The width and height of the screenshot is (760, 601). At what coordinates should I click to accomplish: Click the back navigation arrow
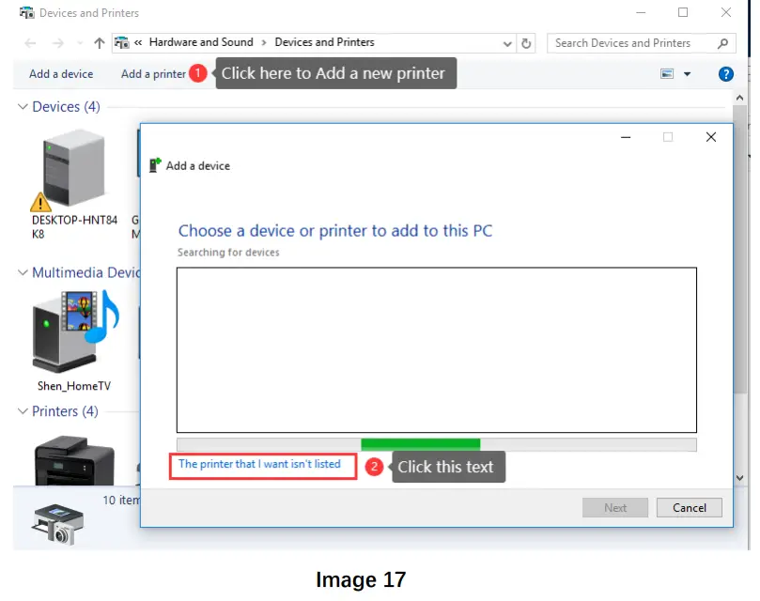[29, 42]
